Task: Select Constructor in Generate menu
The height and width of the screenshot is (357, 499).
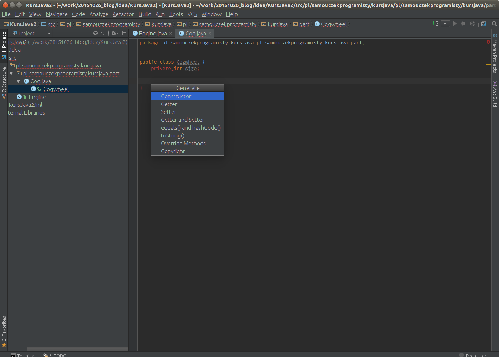Action: point(187,96)
